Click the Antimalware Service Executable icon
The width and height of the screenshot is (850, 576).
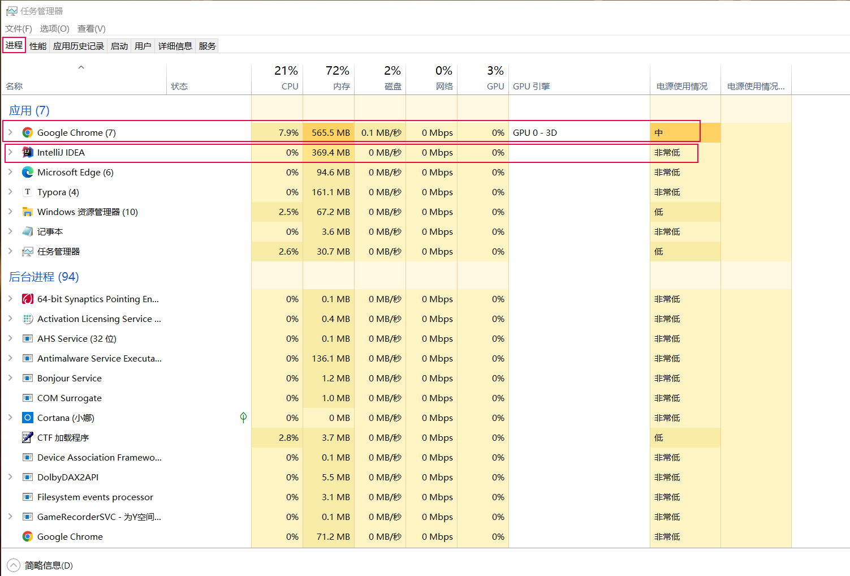click(x=27, y=358)
